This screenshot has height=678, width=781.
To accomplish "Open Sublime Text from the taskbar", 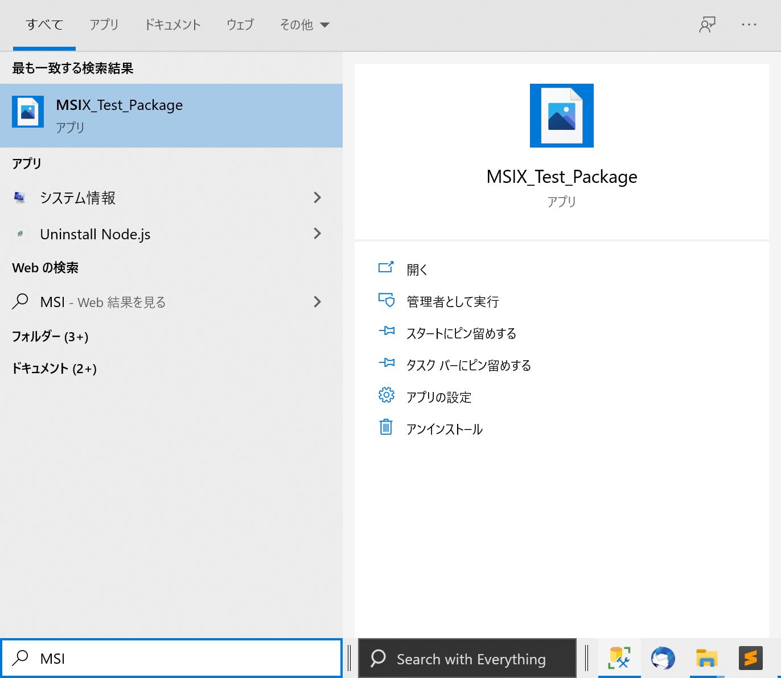I will 750,658.
